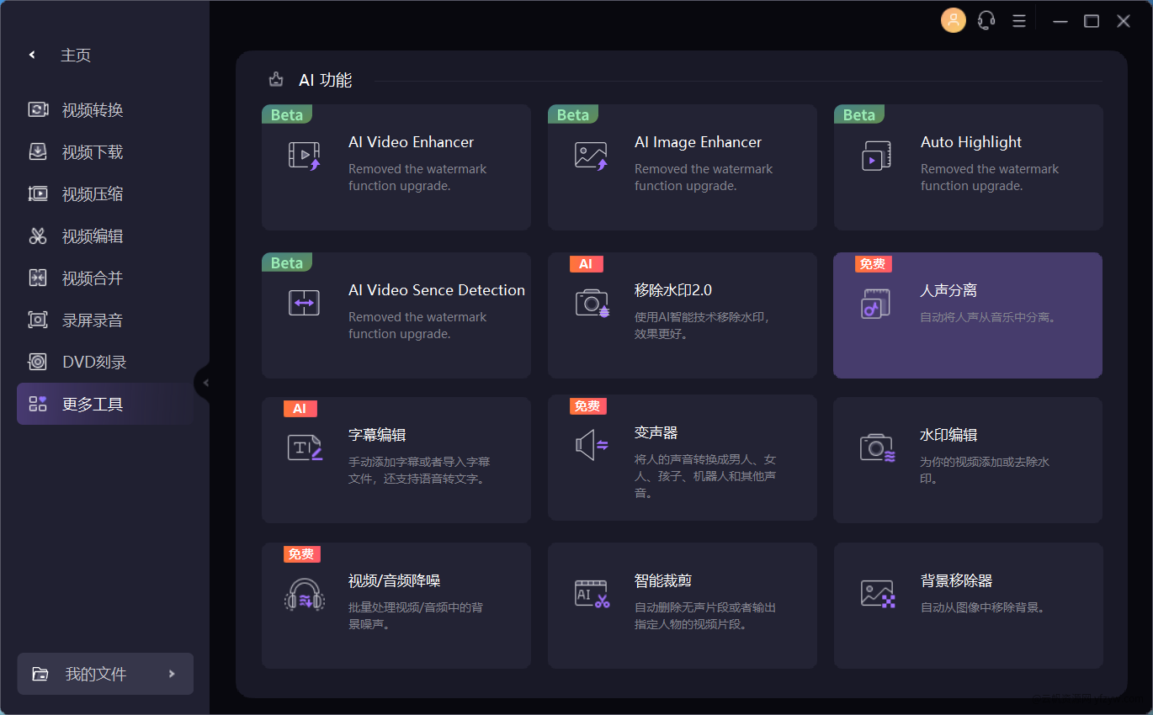Select 视频压缩 in the sidebar

pos(104,193)
